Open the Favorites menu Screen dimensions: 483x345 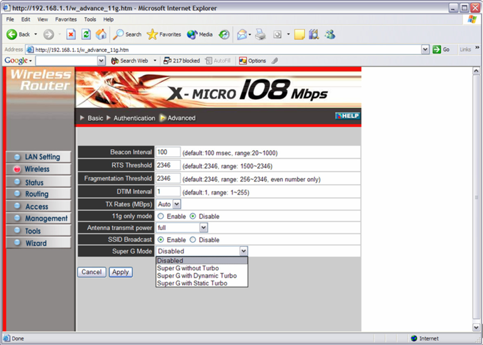click(66, 19)
